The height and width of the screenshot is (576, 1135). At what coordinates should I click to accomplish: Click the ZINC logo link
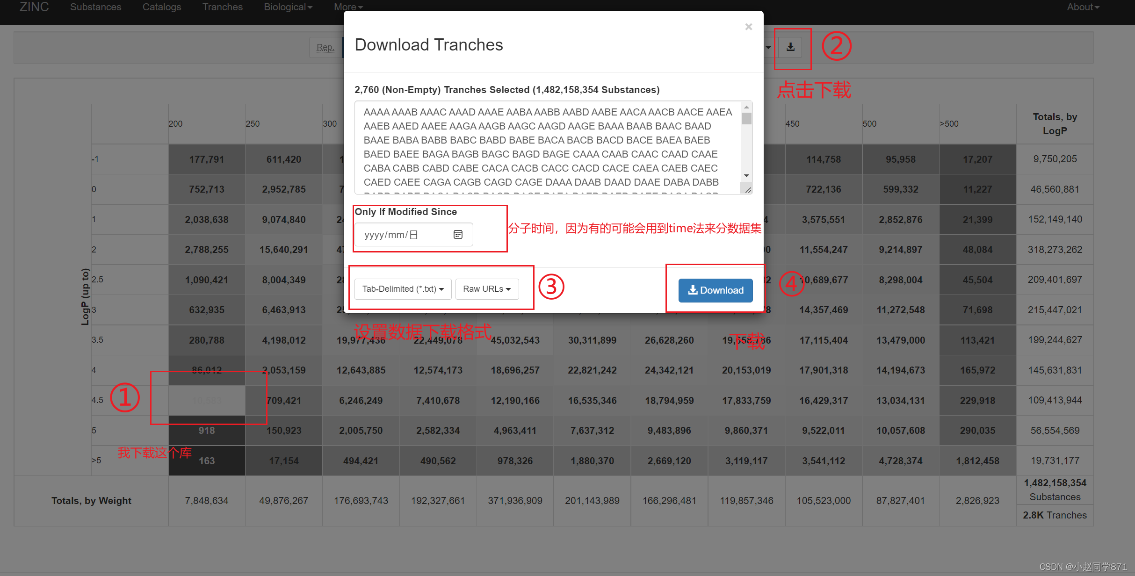point(34,7)
